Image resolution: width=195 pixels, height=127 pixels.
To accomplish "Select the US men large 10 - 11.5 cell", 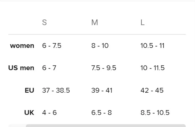I will (x=153, y=68).
